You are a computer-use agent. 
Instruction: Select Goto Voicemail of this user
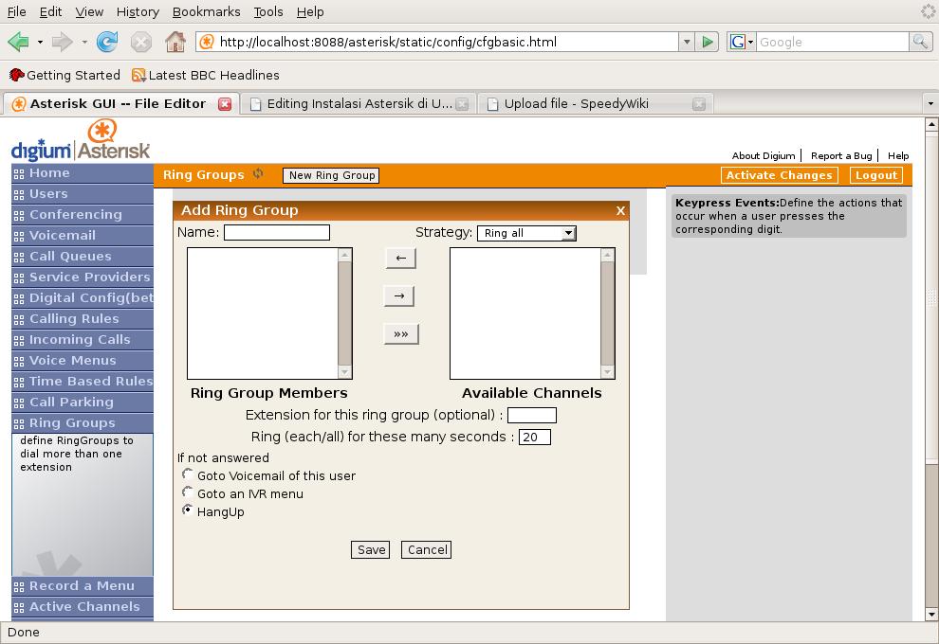[x=188, y=474]
